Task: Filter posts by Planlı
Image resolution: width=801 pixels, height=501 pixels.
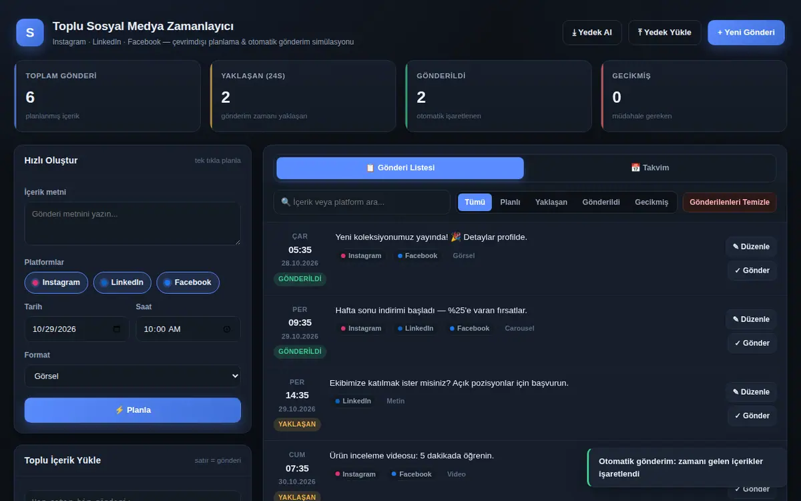Action: (x=510, y=202)
